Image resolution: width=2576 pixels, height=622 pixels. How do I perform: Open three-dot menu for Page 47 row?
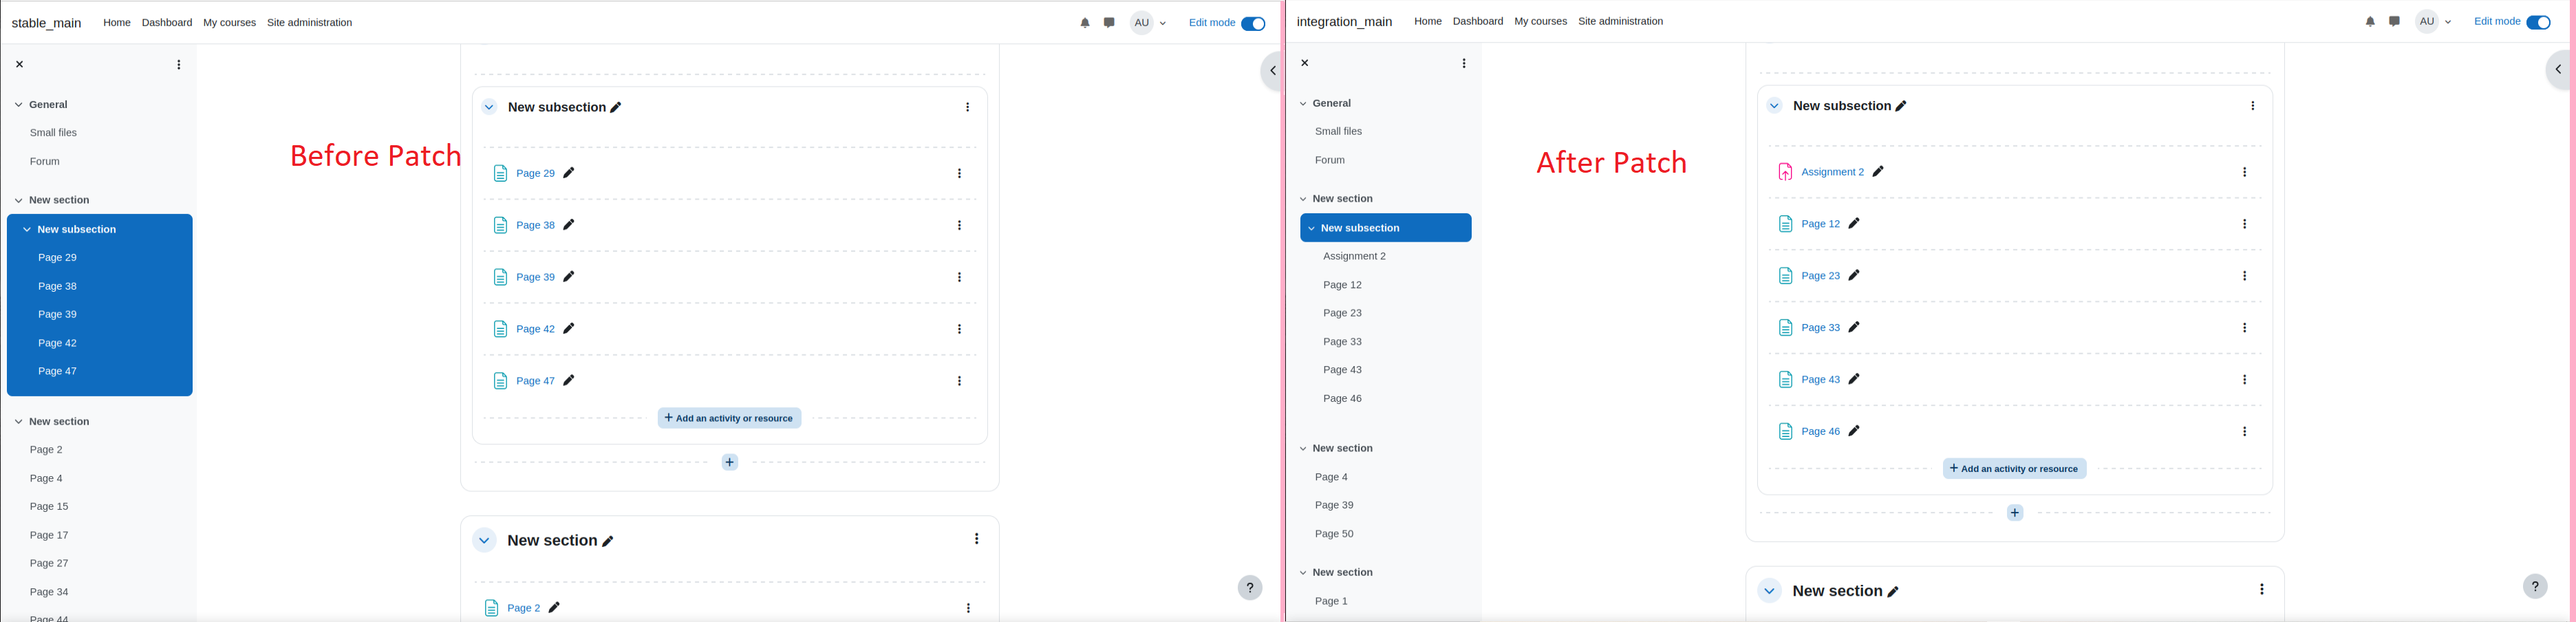[x=959, y=381]
